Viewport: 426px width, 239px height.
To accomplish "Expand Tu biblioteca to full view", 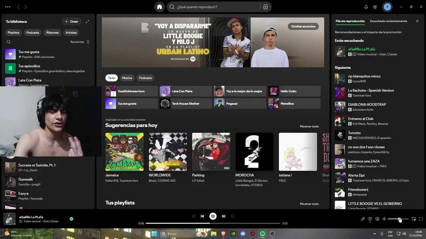I will click(x=88, y=22).
